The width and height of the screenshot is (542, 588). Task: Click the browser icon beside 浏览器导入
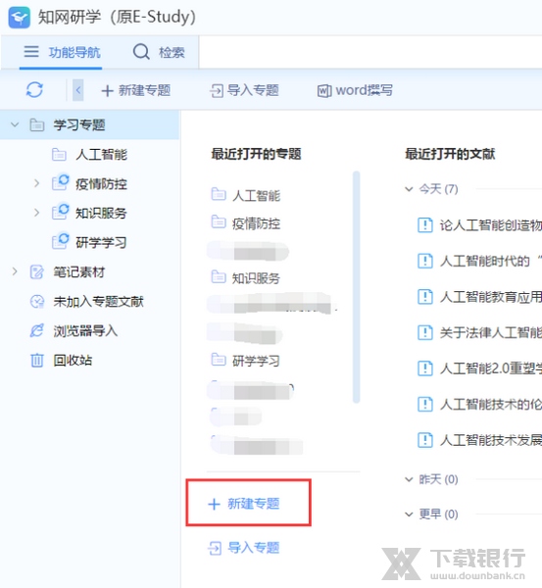coord(37,330)
